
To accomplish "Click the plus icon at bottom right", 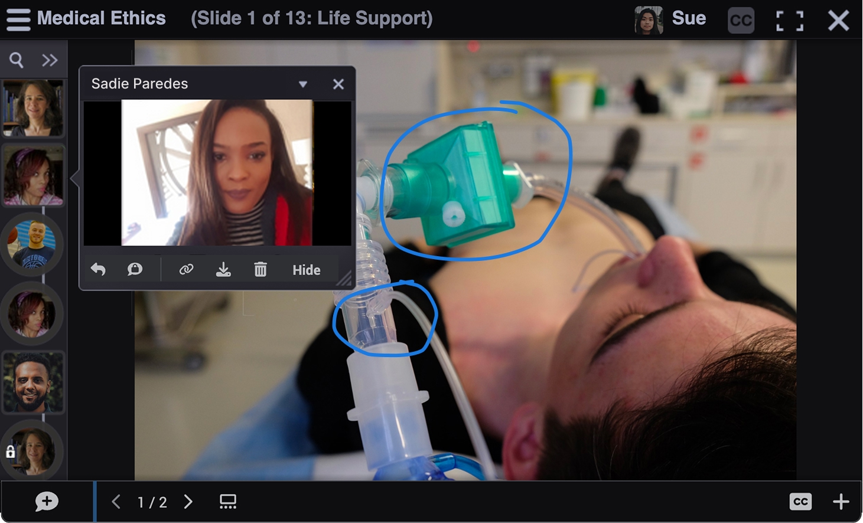I will [841, 502].
